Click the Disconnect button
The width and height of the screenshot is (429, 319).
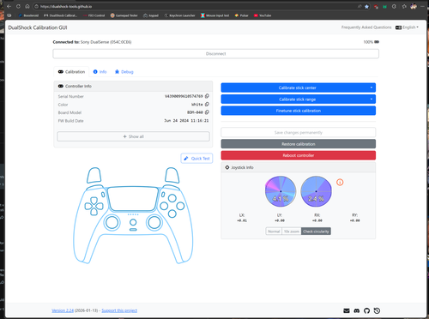pyautogui.click(x=216, y=54)
